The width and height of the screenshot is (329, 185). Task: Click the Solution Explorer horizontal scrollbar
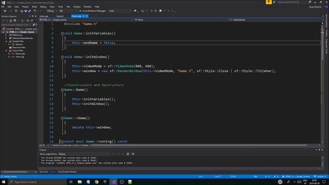[x=15, y=172]
